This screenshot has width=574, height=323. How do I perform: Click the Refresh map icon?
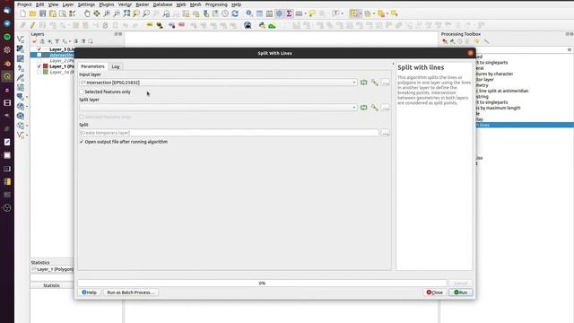(235, 13)
